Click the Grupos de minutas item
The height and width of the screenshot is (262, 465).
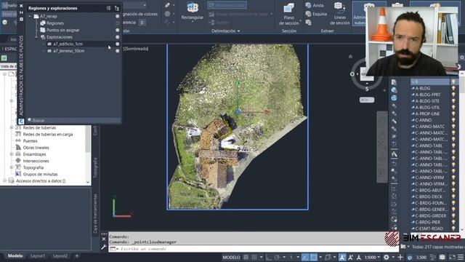41,175
